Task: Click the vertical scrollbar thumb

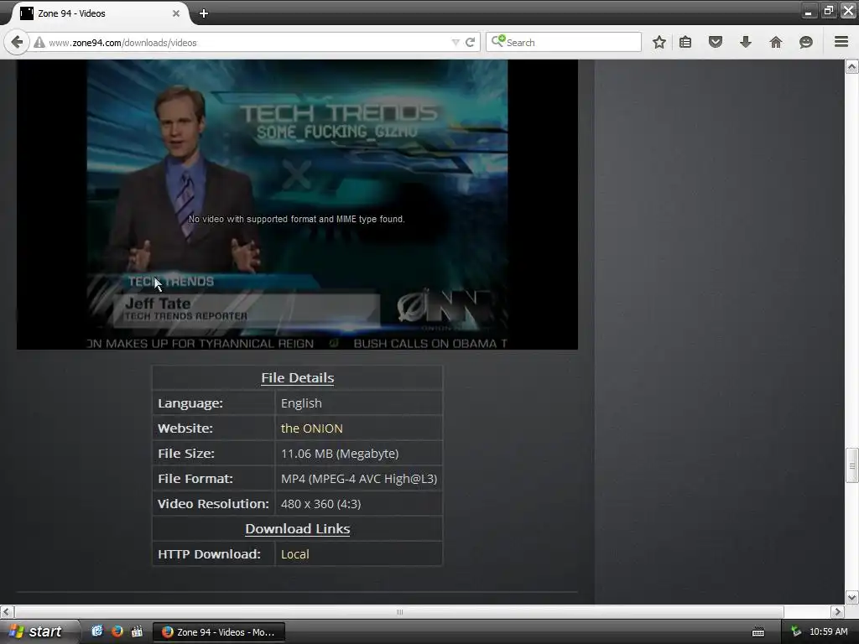Action: click(x=852, y=465)
